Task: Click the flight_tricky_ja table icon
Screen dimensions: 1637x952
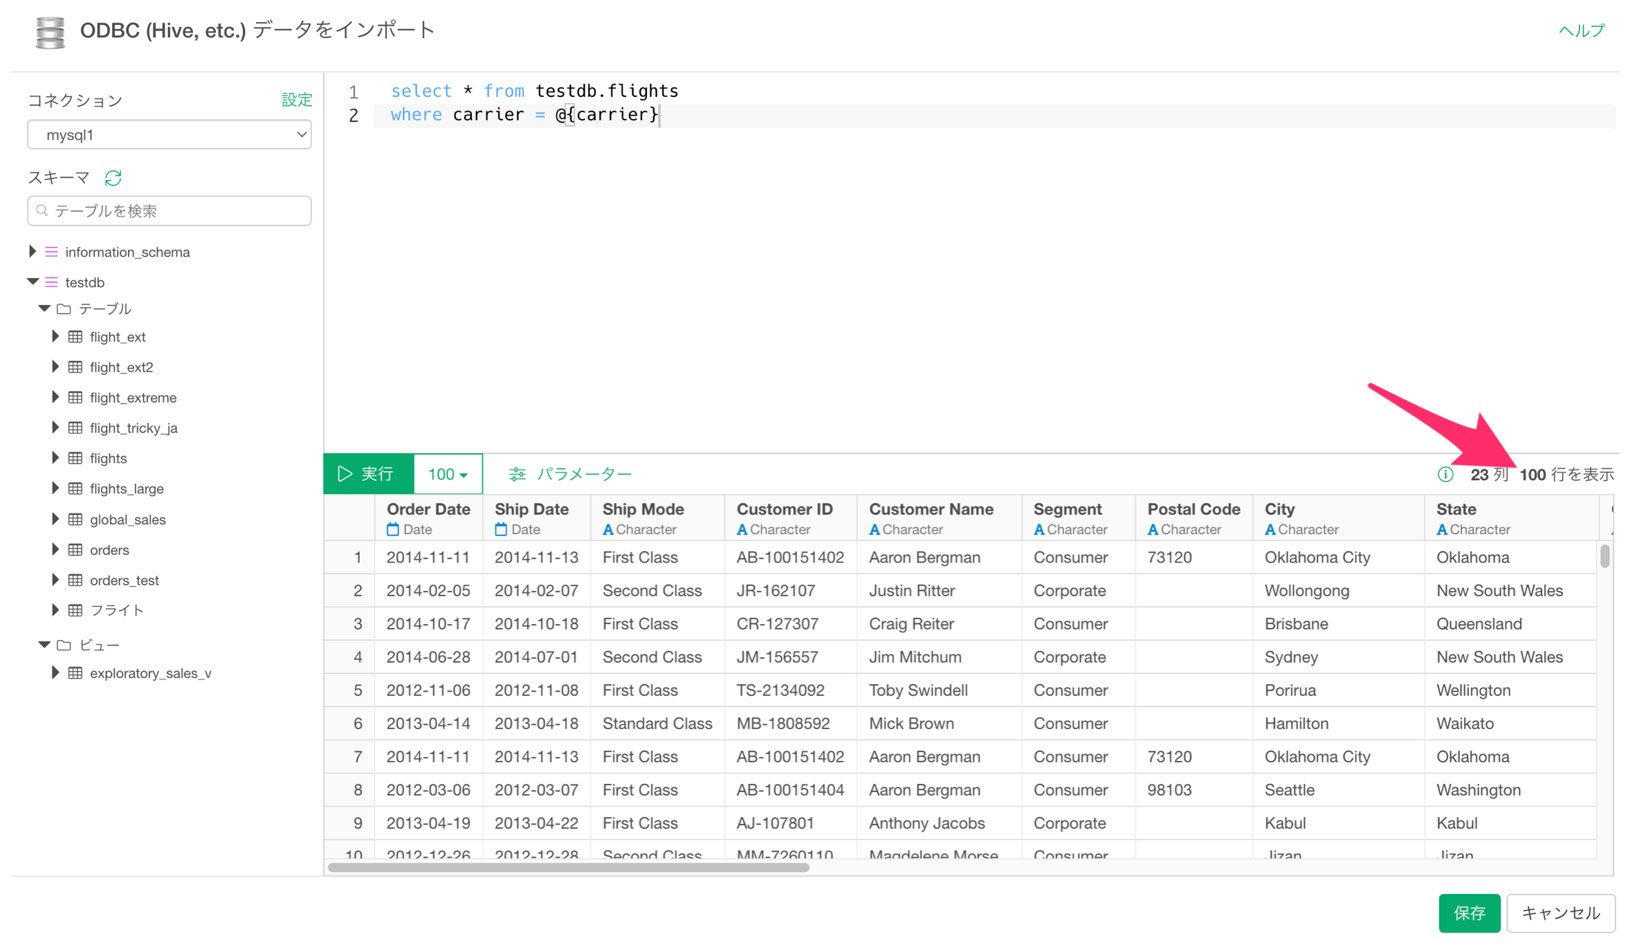Action: click(75, 428)
